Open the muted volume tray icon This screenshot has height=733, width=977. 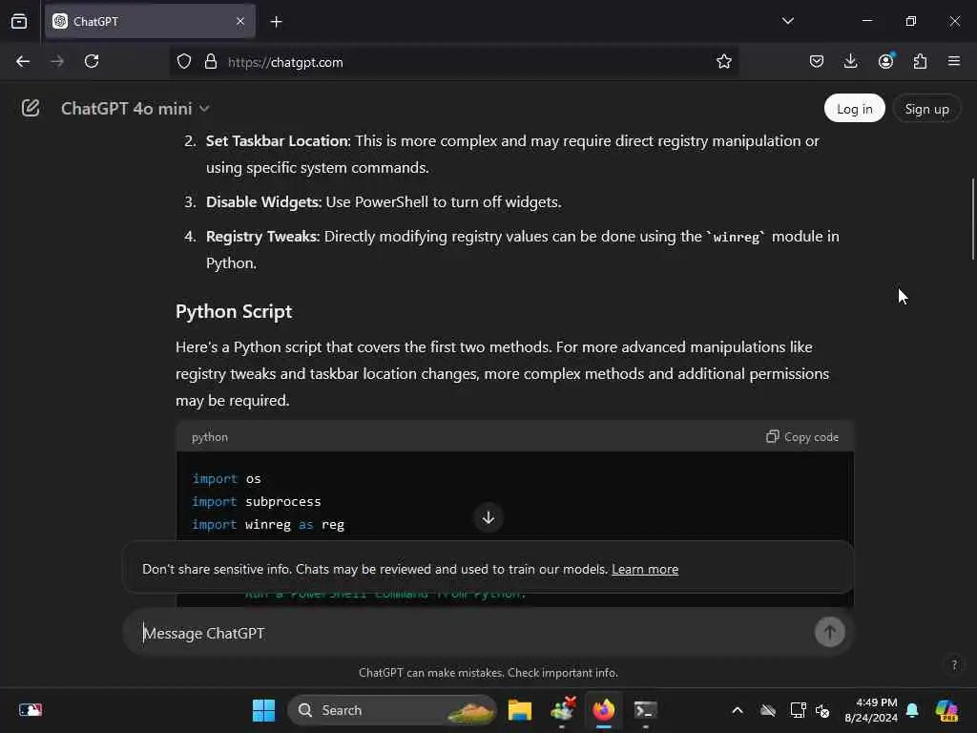click(x=821, y=710)
